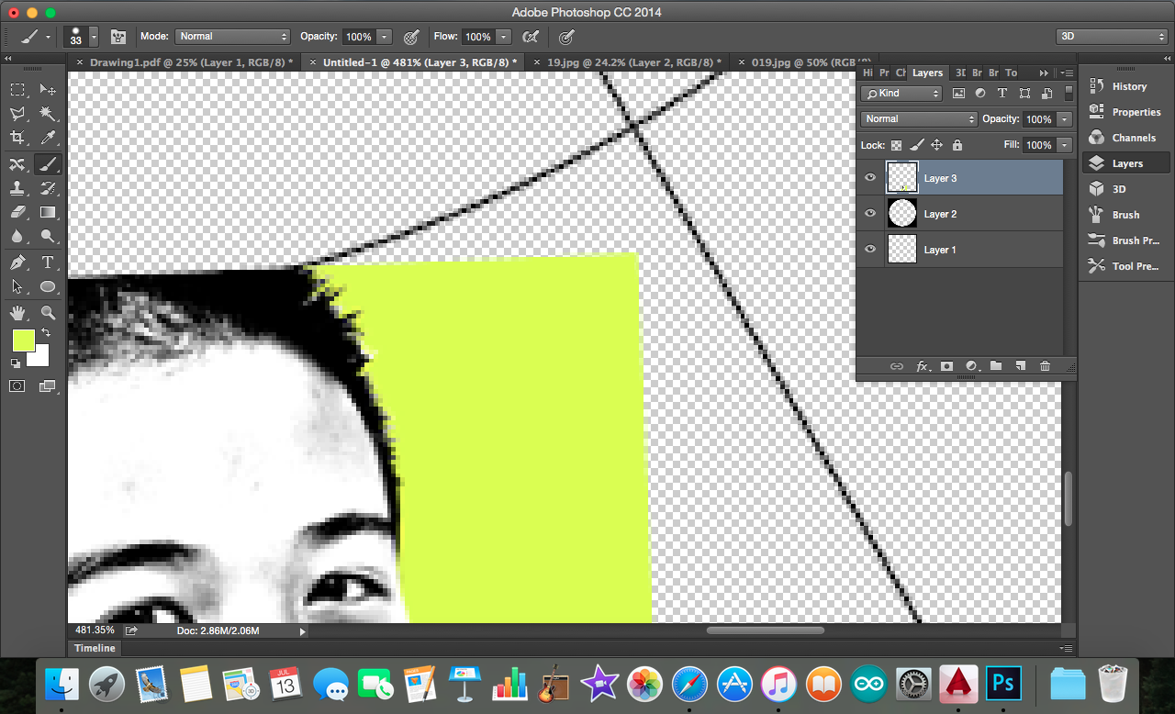Change screen mode from toolbox
This screenshot has height=714, width=1175.
tap(48, 386)
